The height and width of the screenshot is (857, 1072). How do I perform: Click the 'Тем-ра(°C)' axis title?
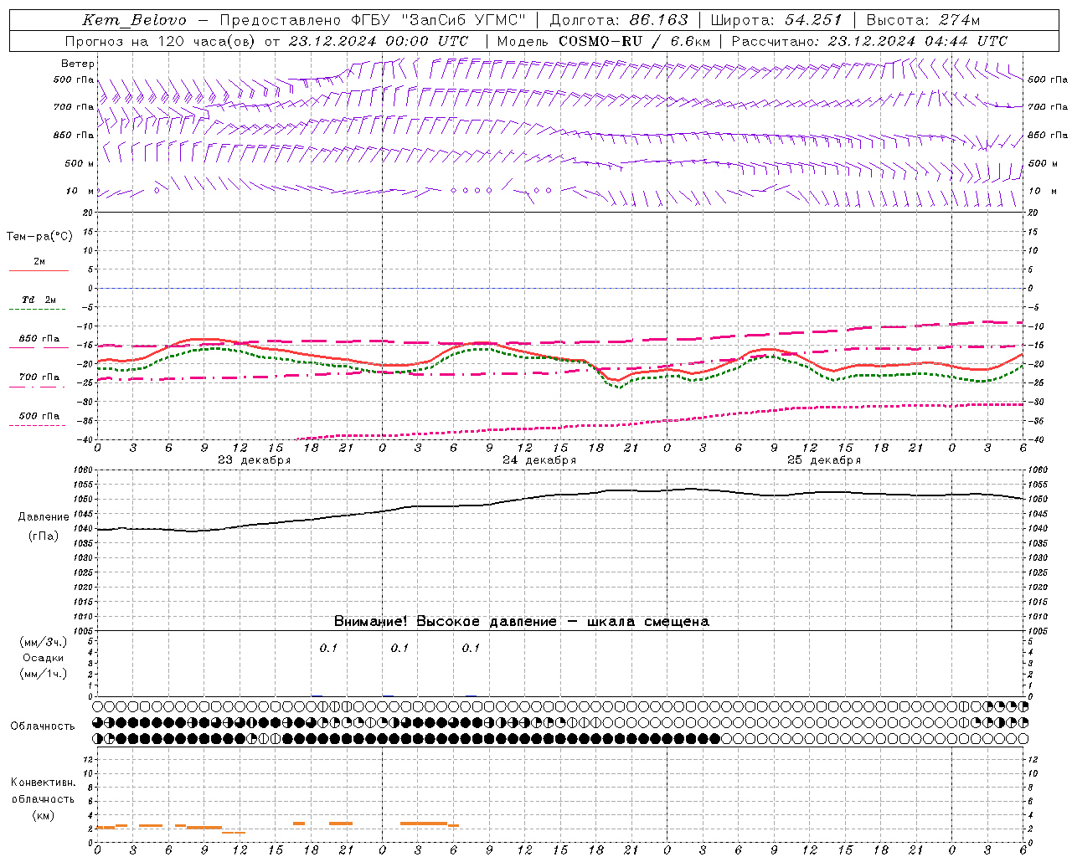click(x=39, y=237)
